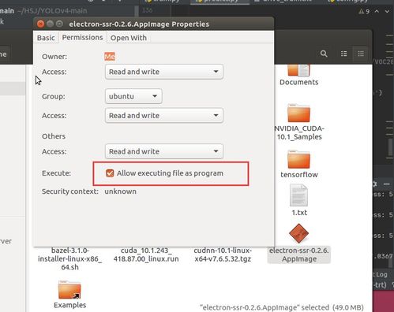Select the Examples folder shortcut

pos(69,290)
